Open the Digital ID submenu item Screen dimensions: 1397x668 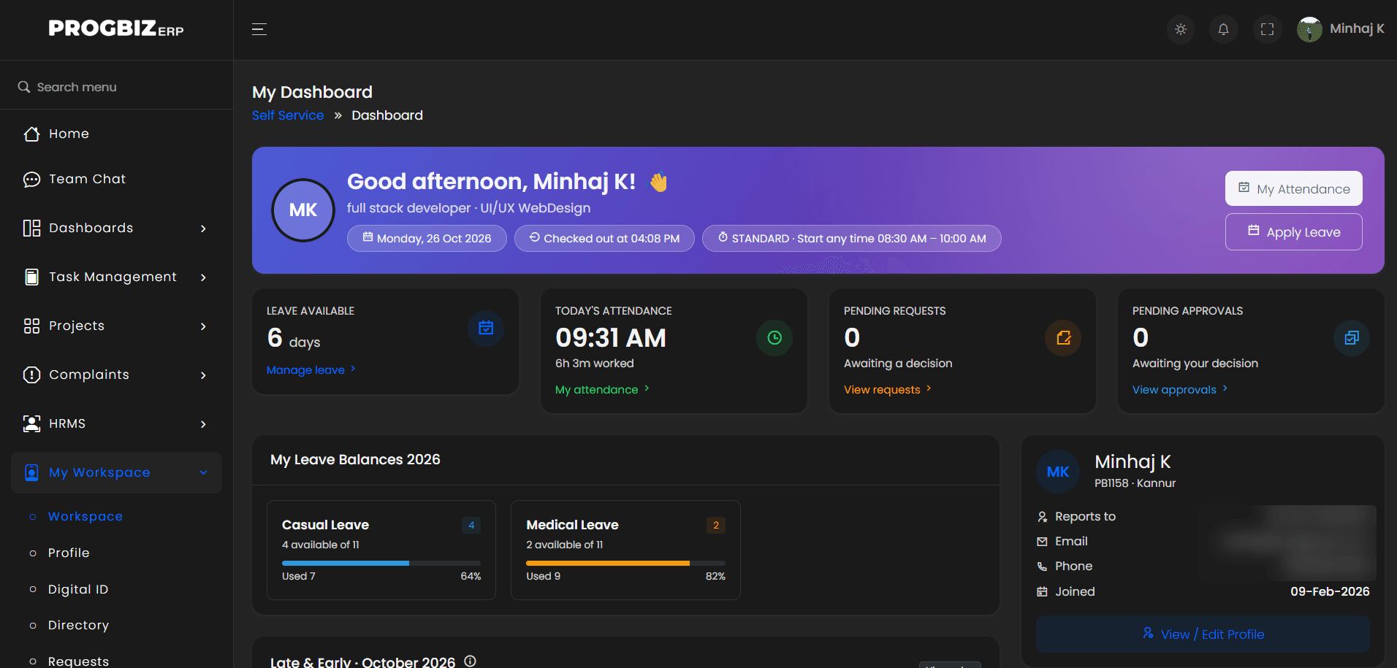coord(78,589)
